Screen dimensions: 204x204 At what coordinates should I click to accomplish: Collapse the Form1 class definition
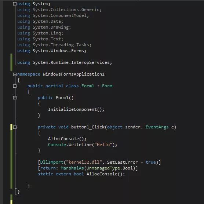click(15, 86)
